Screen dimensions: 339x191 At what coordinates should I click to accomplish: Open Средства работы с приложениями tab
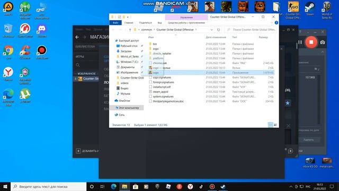(186, 23)
